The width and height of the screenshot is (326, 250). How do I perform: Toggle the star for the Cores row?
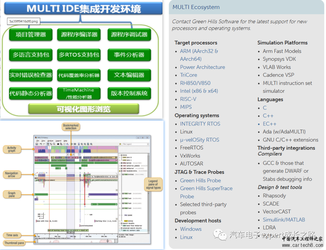120,155
